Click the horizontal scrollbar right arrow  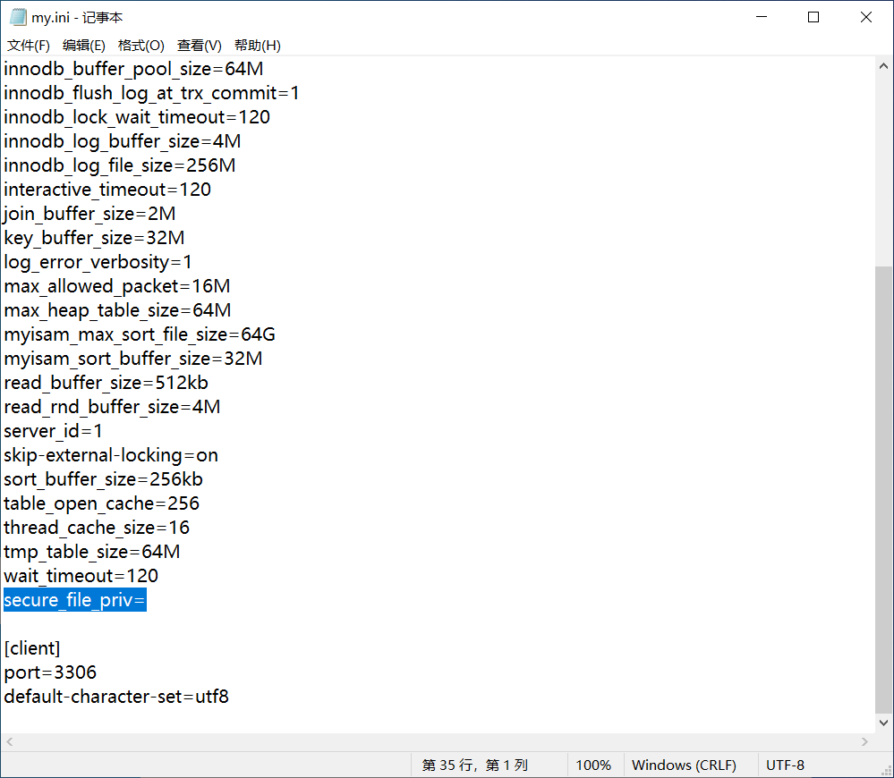pyautogui.click(x=864, y=742)
